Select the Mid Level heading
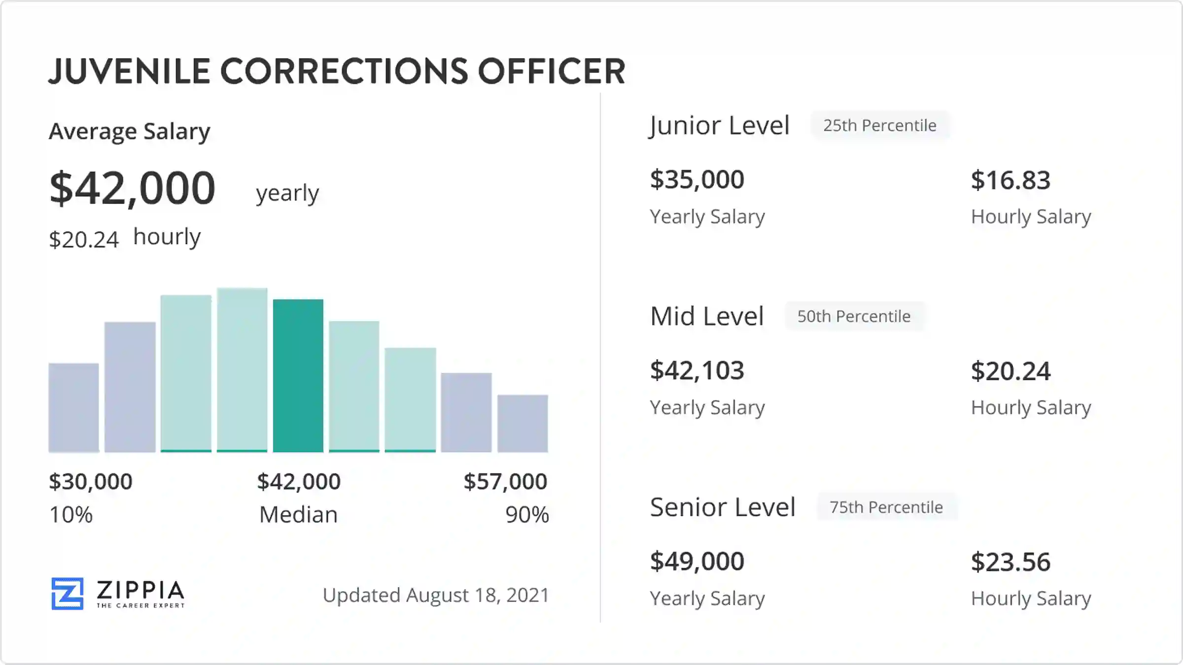Screen dimensions: 1183x665 pos(707,316)
